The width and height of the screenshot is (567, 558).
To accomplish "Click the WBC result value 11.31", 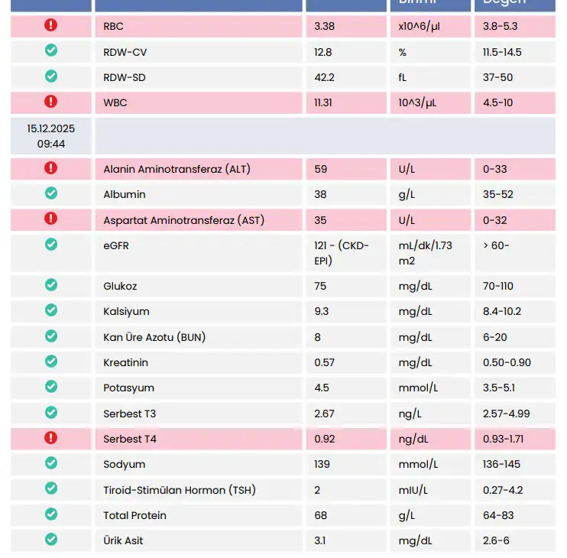I will pos(323,102).
